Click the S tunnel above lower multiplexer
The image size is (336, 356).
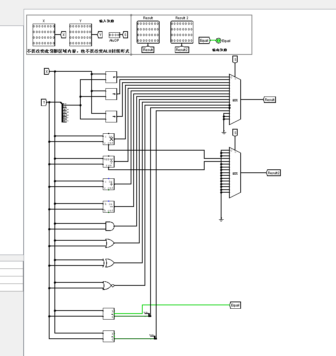235,133
